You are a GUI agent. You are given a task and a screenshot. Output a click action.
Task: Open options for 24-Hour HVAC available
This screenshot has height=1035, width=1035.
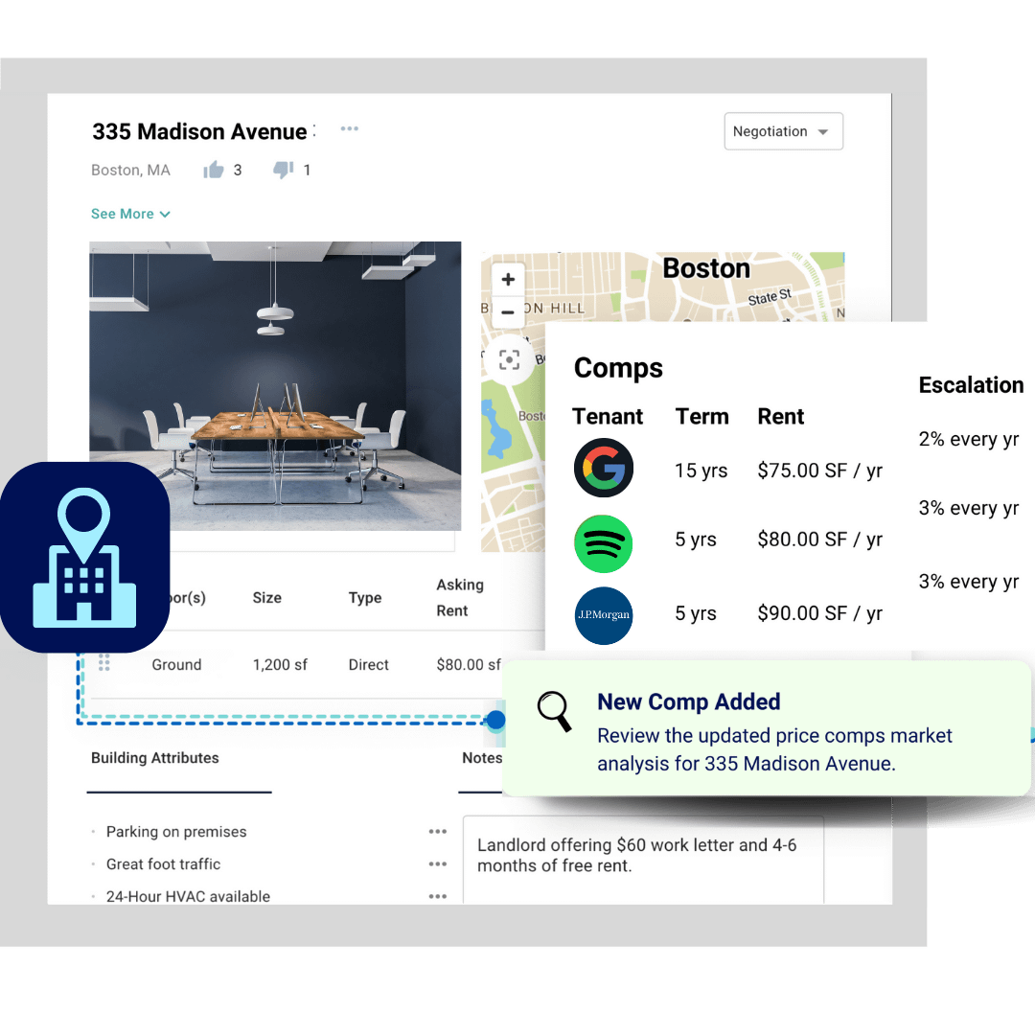(x=438, y=896)
